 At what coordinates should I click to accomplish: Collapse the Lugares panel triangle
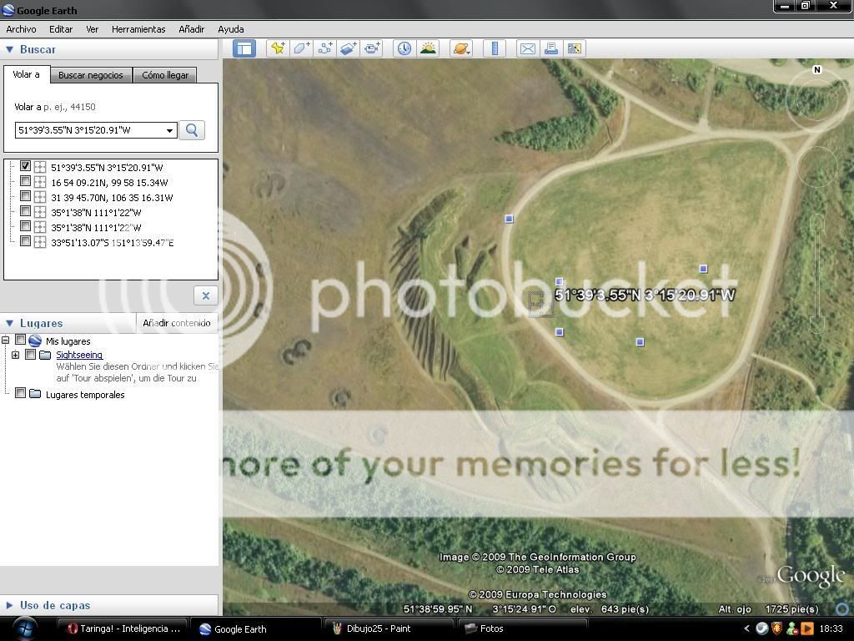pyautogui.click(x=9, y=323)
